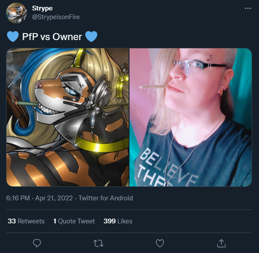Viewport: 259px width, 253px height.
Task: Click the Twitter for Android source label
Action: [106, 198]
